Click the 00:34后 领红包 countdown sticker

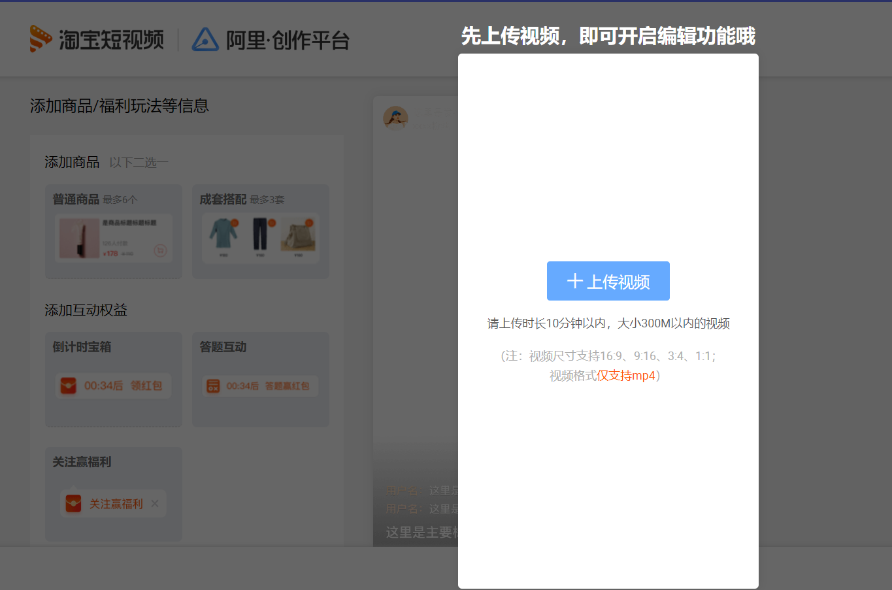click(x=114, y=385)
